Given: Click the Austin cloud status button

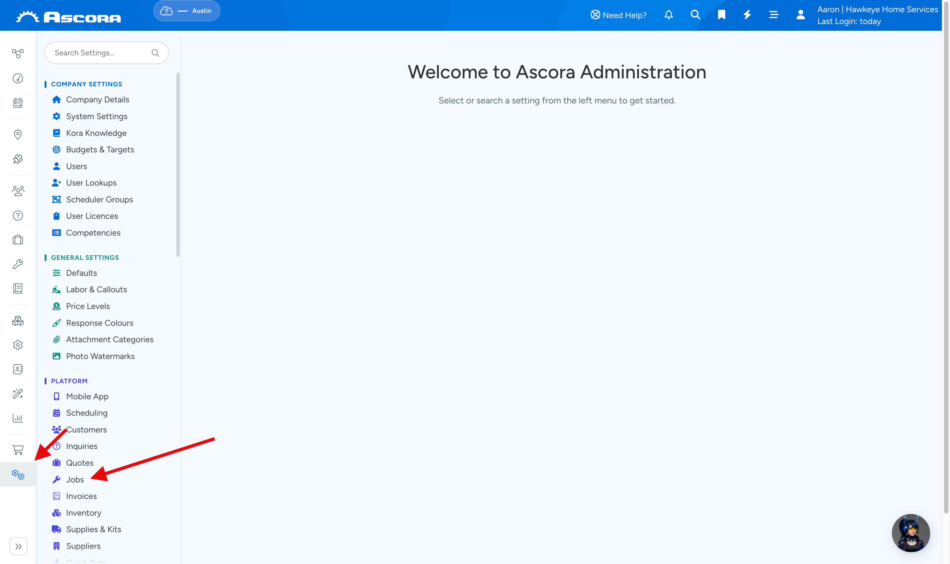Looking at the screenshot, I should pos(187,11).
